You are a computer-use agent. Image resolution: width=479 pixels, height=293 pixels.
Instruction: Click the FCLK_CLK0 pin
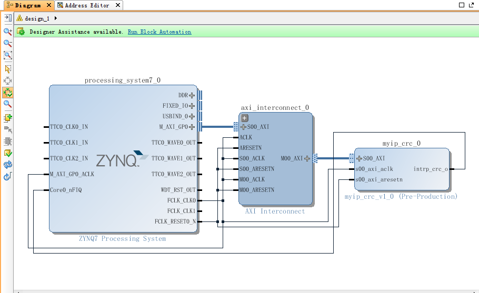click(x=182, y=200)
